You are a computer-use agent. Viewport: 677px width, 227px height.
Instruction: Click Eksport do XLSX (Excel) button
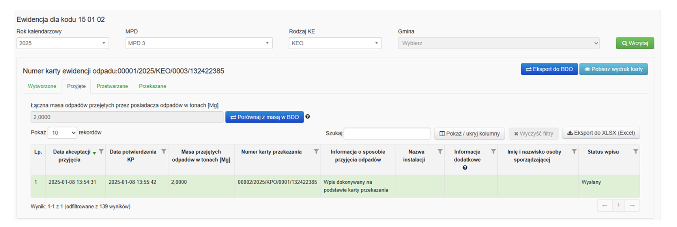tap(601, 133)
